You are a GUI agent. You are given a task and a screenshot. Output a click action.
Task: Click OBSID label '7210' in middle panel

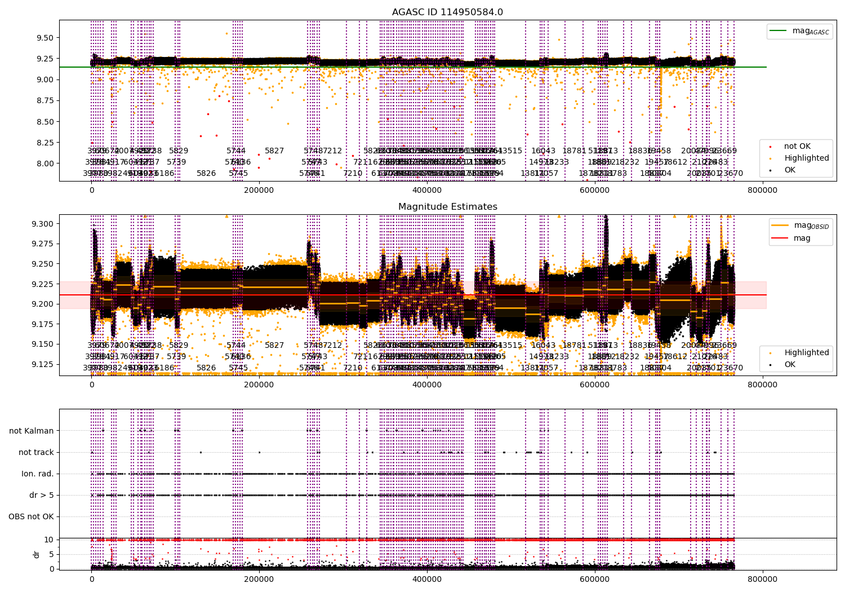[353, 368]
